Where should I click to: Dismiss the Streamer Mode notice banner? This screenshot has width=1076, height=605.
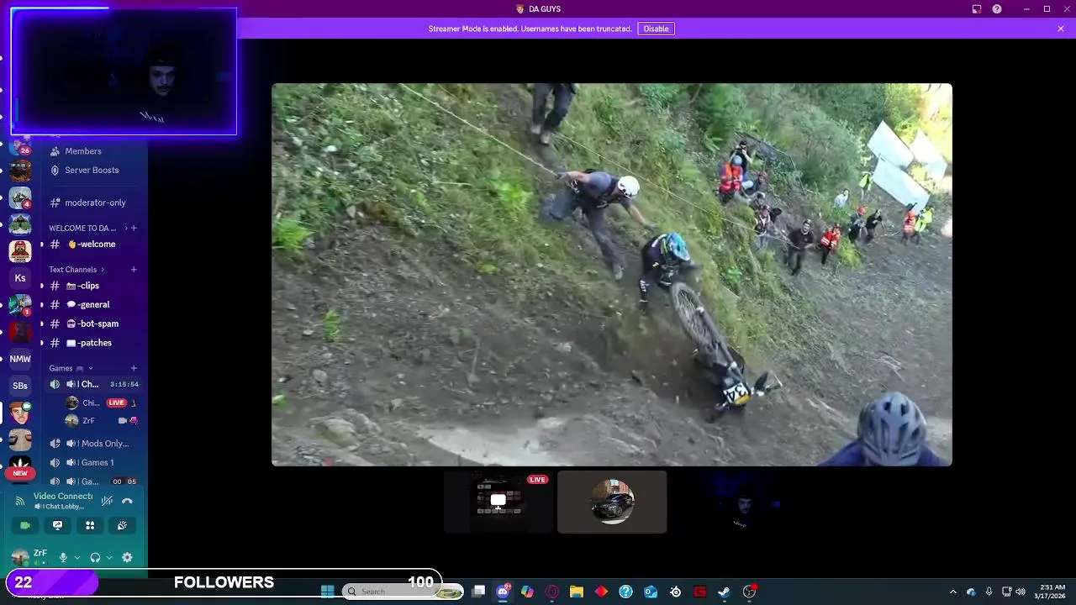click(x=1061, y=29)
